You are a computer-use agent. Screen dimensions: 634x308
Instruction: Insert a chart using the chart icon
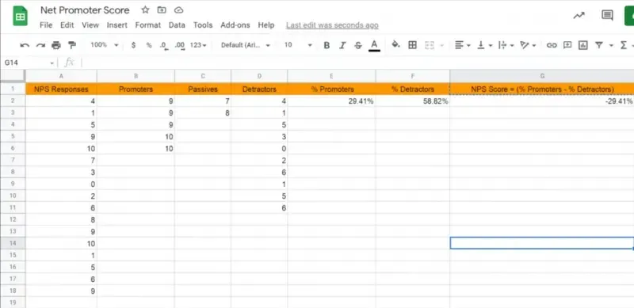pyautogui.click(x=582, y=45)
